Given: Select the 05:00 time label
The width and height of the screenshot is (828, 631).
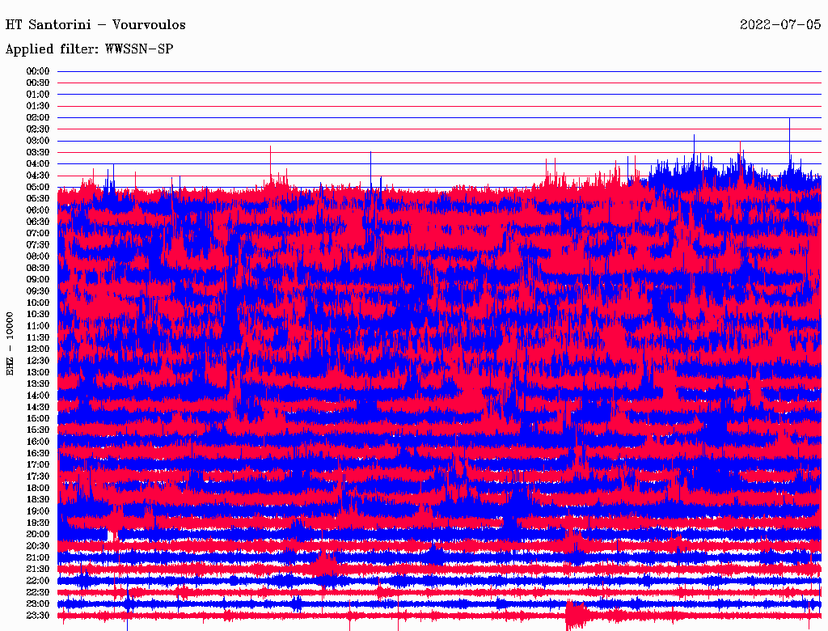Looking at the screenshot, I should click(x=38, y=187).
